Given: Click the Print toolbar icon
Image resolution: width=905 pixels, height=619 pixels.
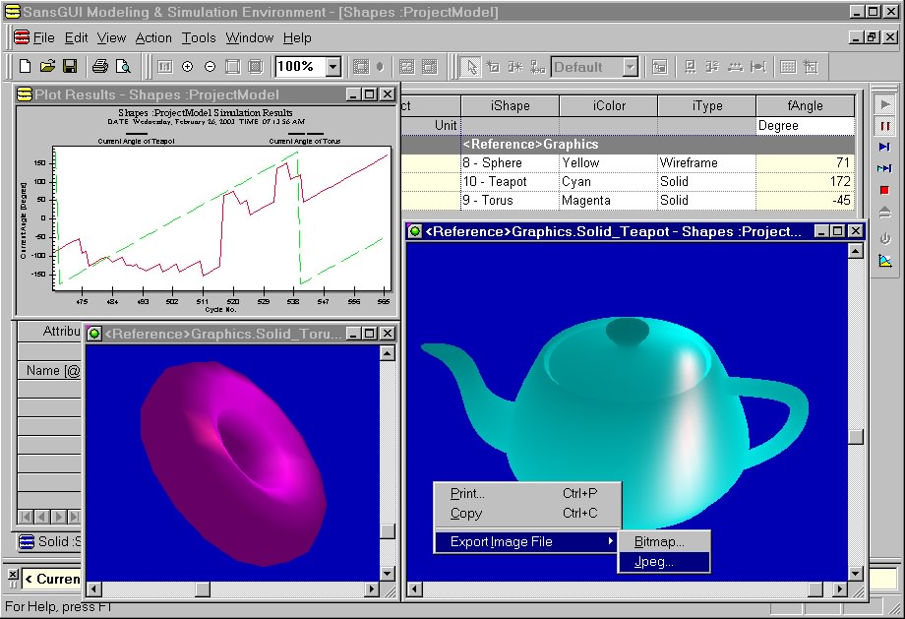Looking at the screenshot, I should (x=99, y=67).
